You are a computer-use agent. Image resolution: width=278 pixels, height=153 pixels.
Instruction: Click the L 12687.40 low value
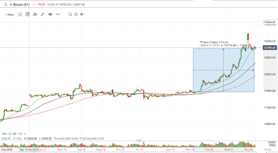coord(78,5)
